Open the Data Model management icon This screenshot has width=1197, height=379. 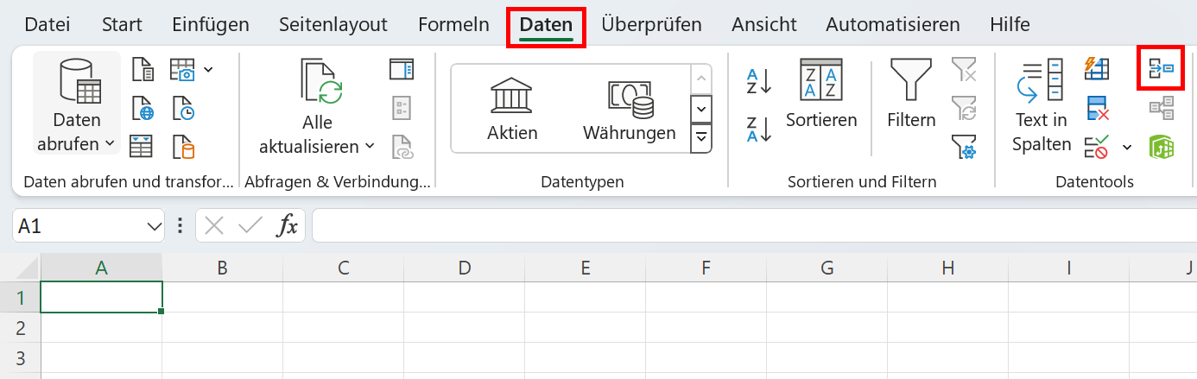coord(1161,147)
